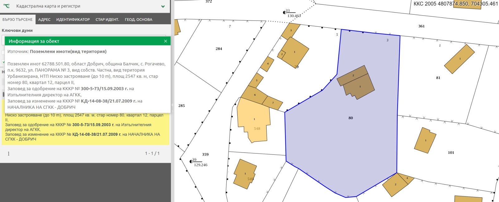Go to the СТАР ИДЕНТ. tab
Image resolution: width=499 pixels, height=202 pixels.
coord(107,19)
